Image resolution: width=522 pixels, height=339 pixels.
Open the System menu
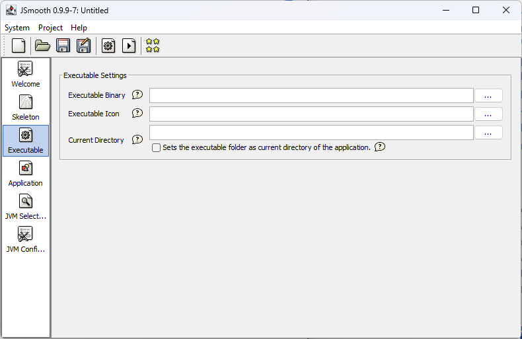click(x=17, y=28)
